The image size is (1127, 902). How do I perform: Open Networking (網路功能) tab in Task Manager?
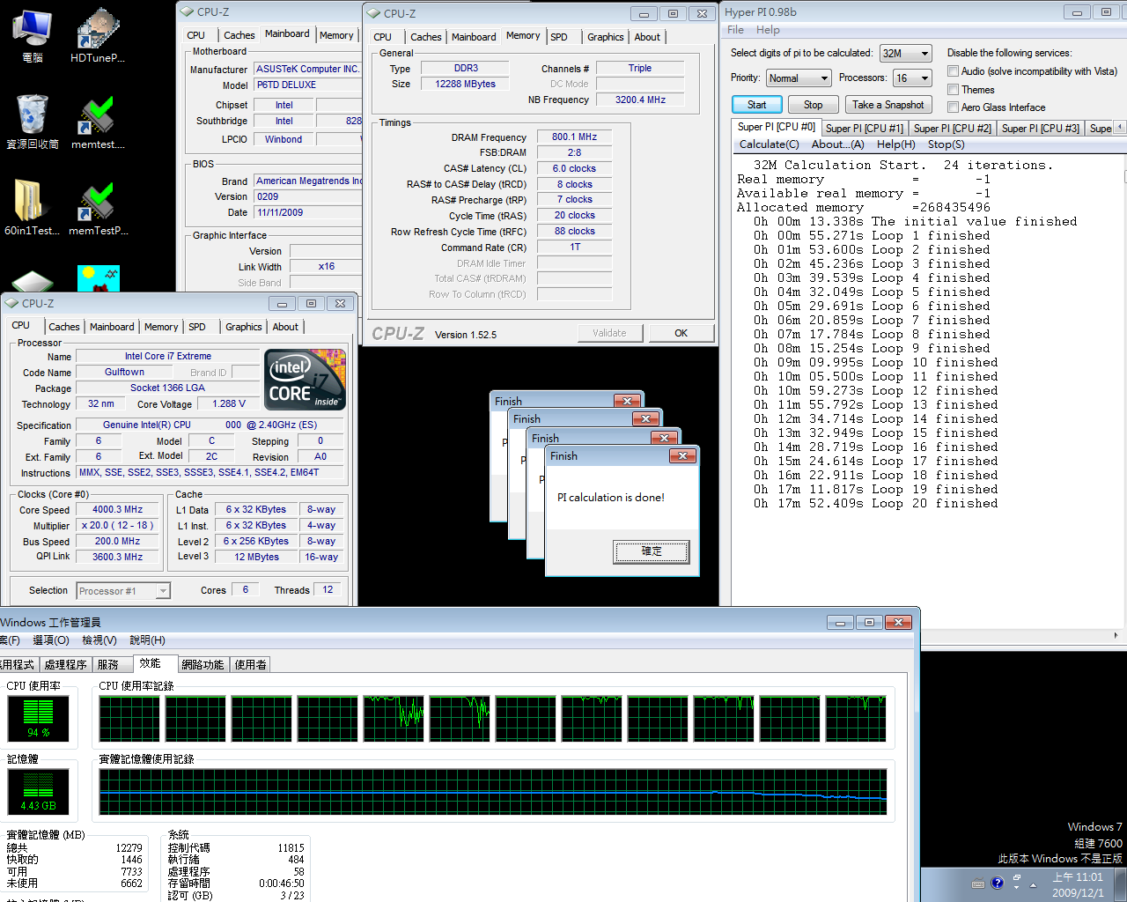[203, 665]
